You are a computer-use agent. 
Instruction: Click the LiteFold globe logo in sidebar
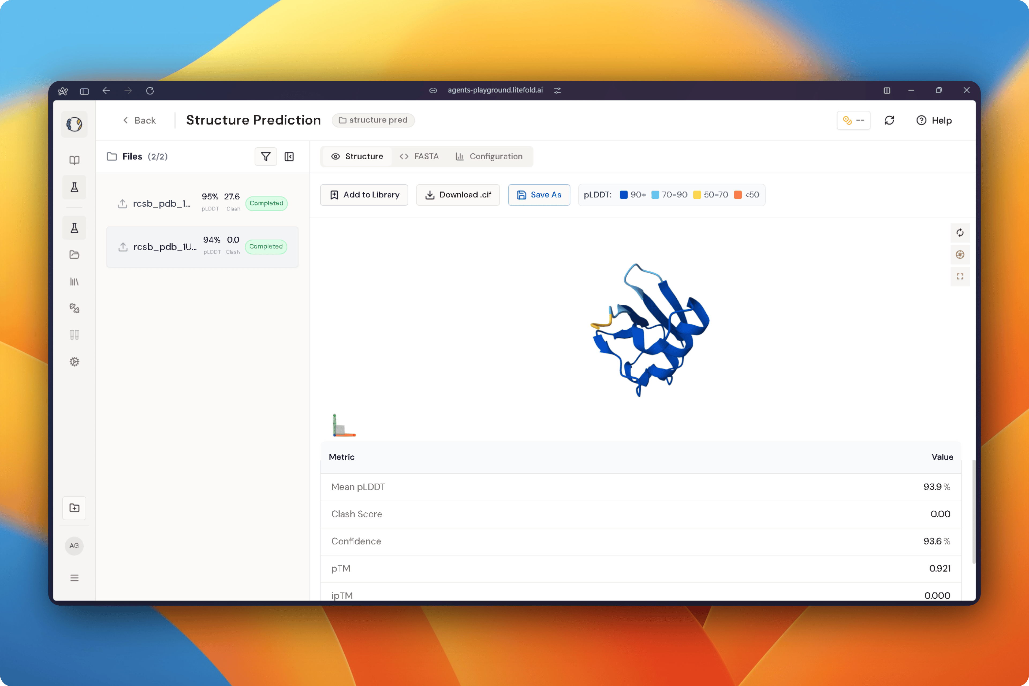pyautogui.click(x=74, y=124)
